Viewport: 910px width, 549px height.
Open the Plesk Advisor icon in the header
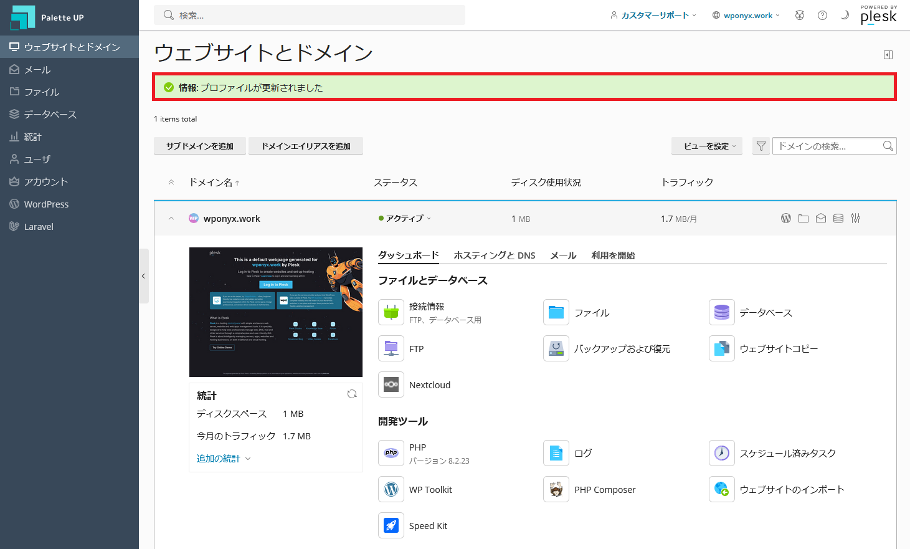(x=800, y=15)
